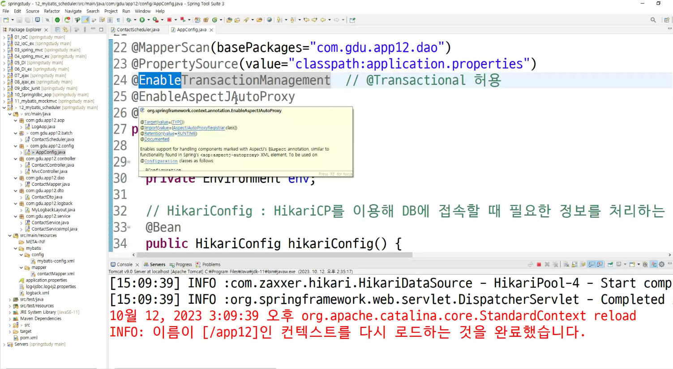Screen dimensions: 673x369
Task: Open the New file dropdown arrow
Action: (x=13, y=20)
